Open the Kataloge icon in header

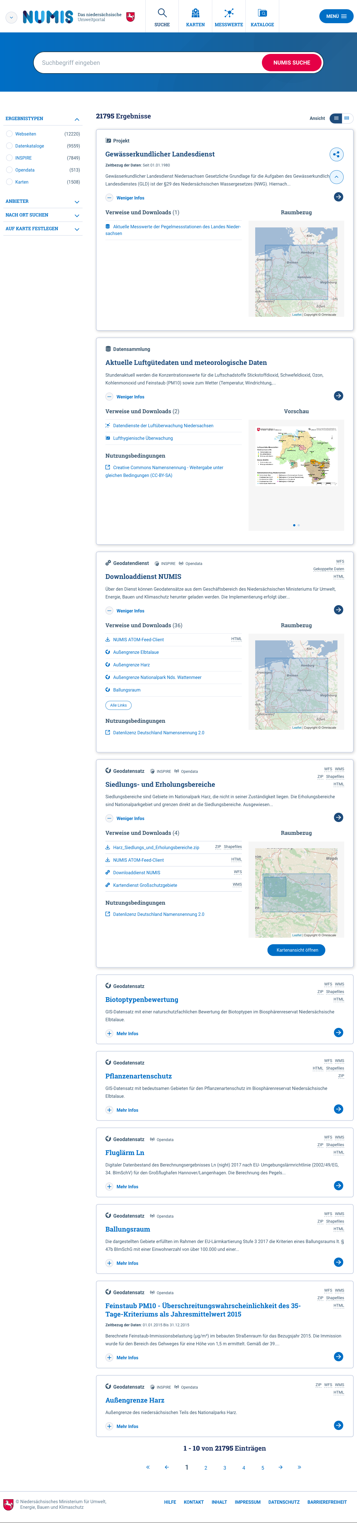click(262, 13)
